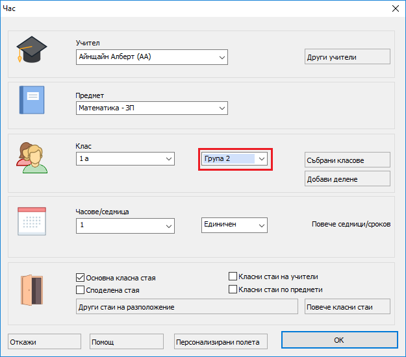Click the Добави делене button

(348, 179)
